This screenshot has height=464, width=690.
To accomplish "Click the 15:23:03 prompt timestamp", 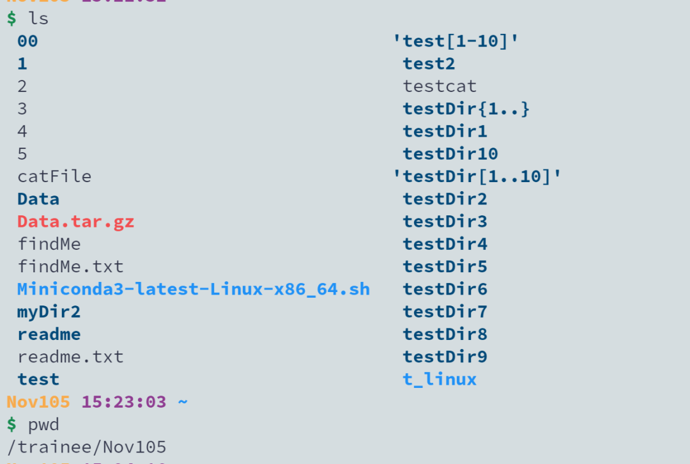I will (x=124, y=402).
